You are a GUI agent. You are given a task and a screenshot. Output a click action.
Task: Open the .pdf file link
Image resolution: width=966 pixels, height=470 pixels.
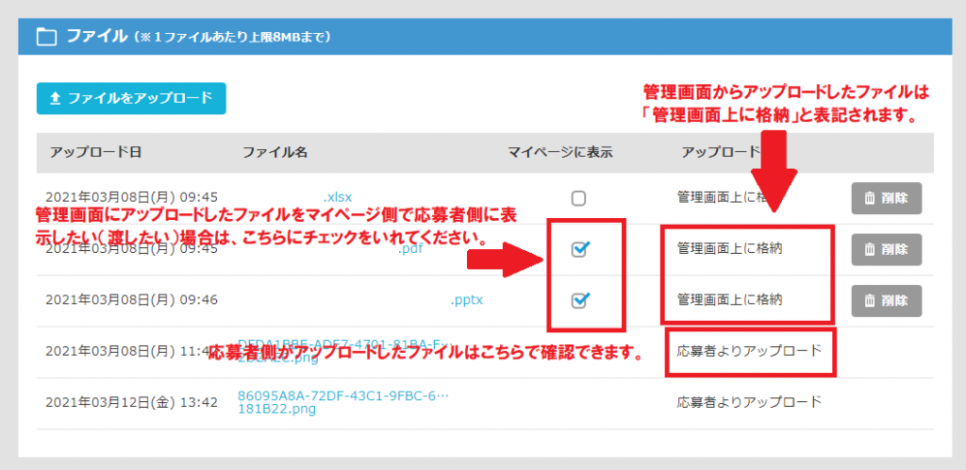[408, 250]
